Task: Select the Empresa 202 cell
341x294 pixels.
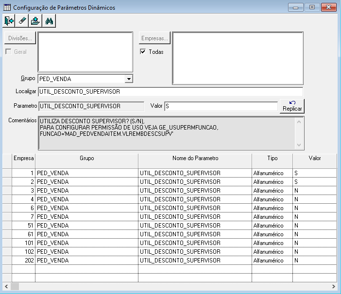Action: click(x=23, y=260)
